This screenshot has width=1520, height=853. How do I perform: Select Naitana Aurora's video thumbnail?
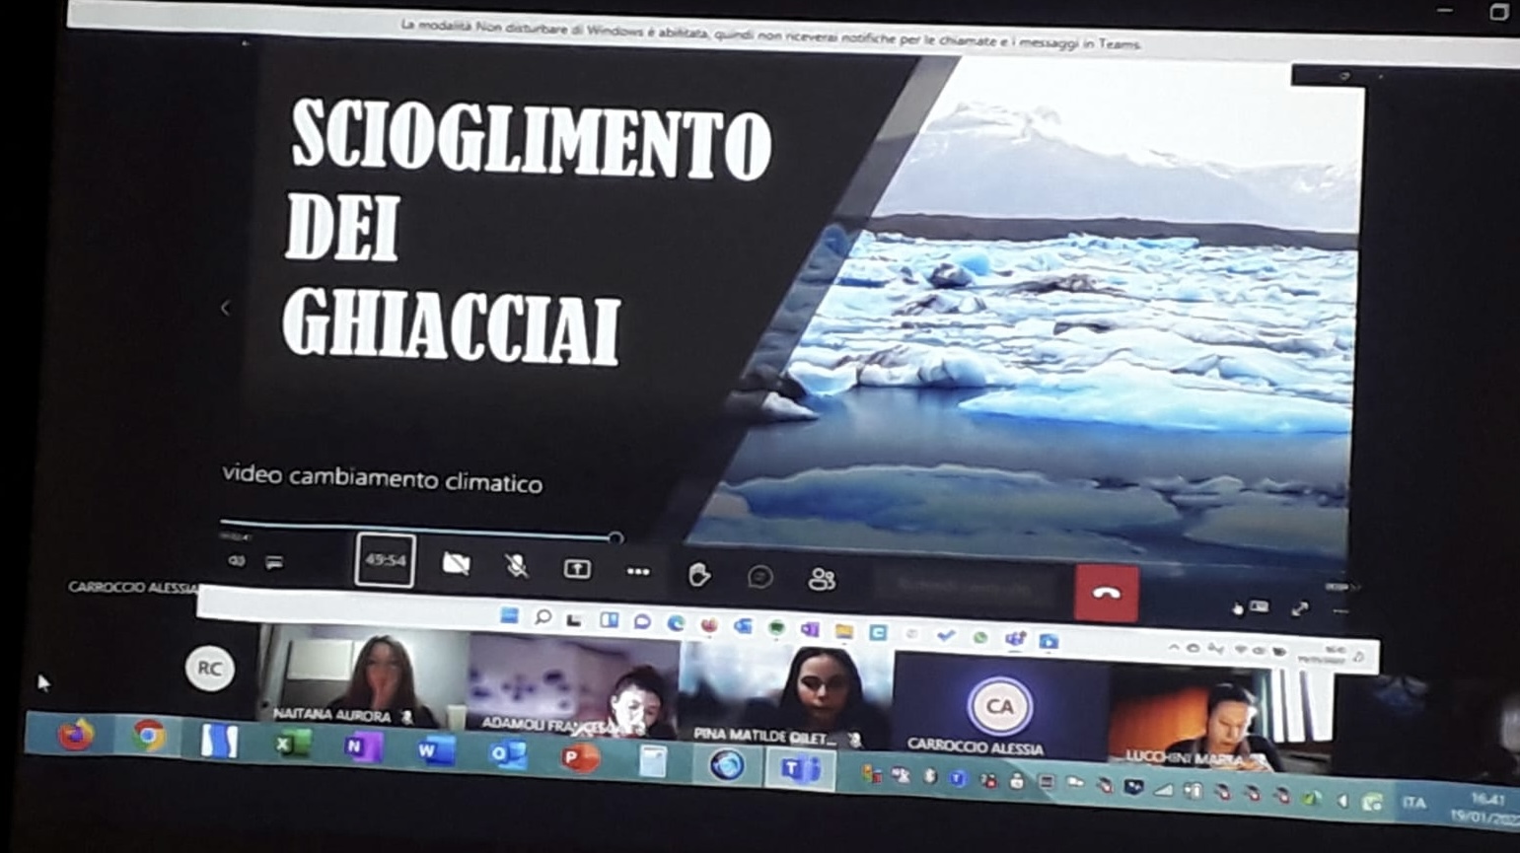(x=362, y=677)
